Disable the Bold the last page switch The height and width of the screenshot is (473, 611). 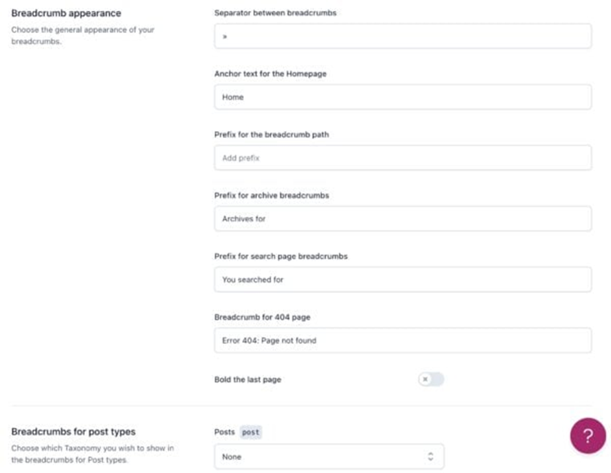click(431, 379)
